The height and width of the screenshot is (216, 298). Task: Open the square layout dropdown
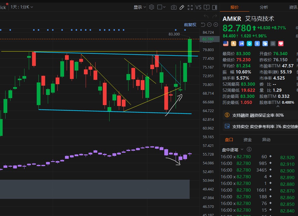click(161, 7)
